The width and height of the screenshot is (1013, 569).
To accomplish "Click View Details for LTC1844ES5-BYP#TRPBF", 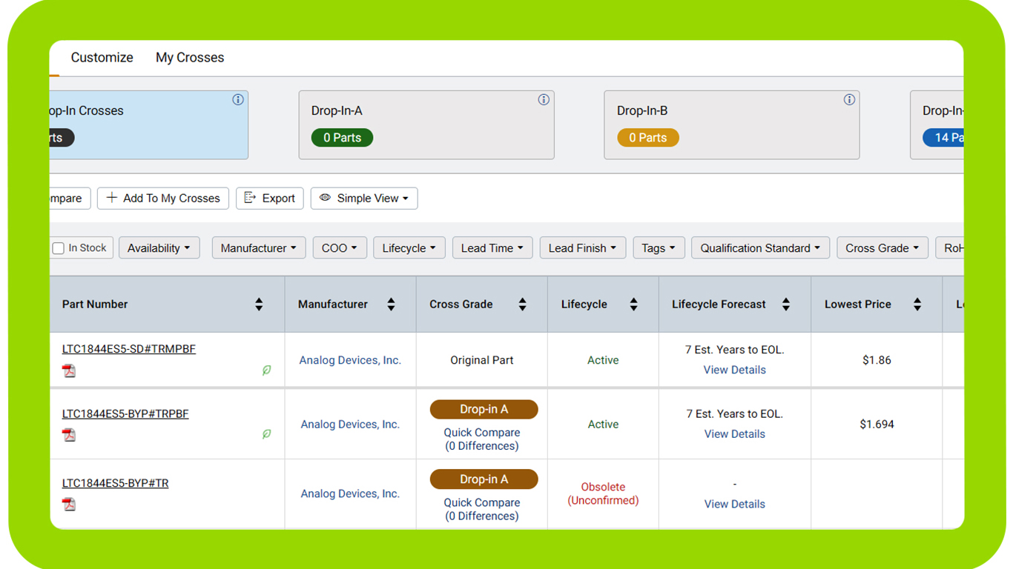I will click(735, 434).
